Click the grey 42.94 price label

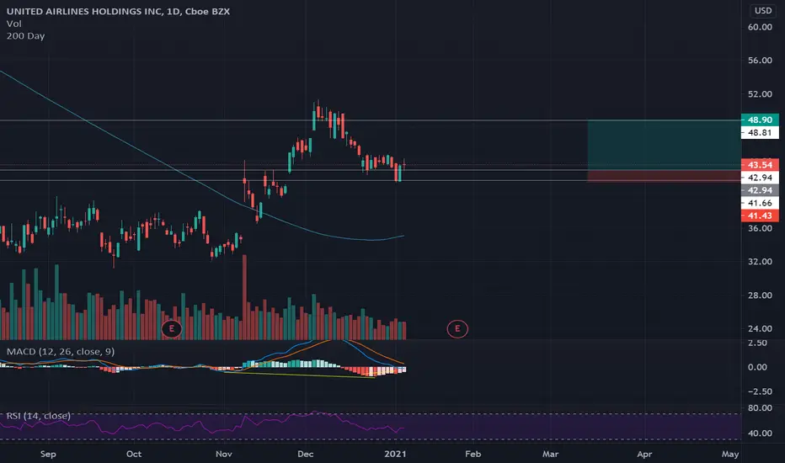[x=760, y=190]
